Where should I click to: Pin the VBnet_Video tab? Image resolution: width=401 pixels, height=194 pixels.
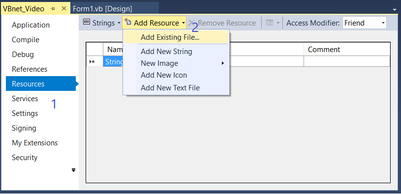(x=53, y=9)
